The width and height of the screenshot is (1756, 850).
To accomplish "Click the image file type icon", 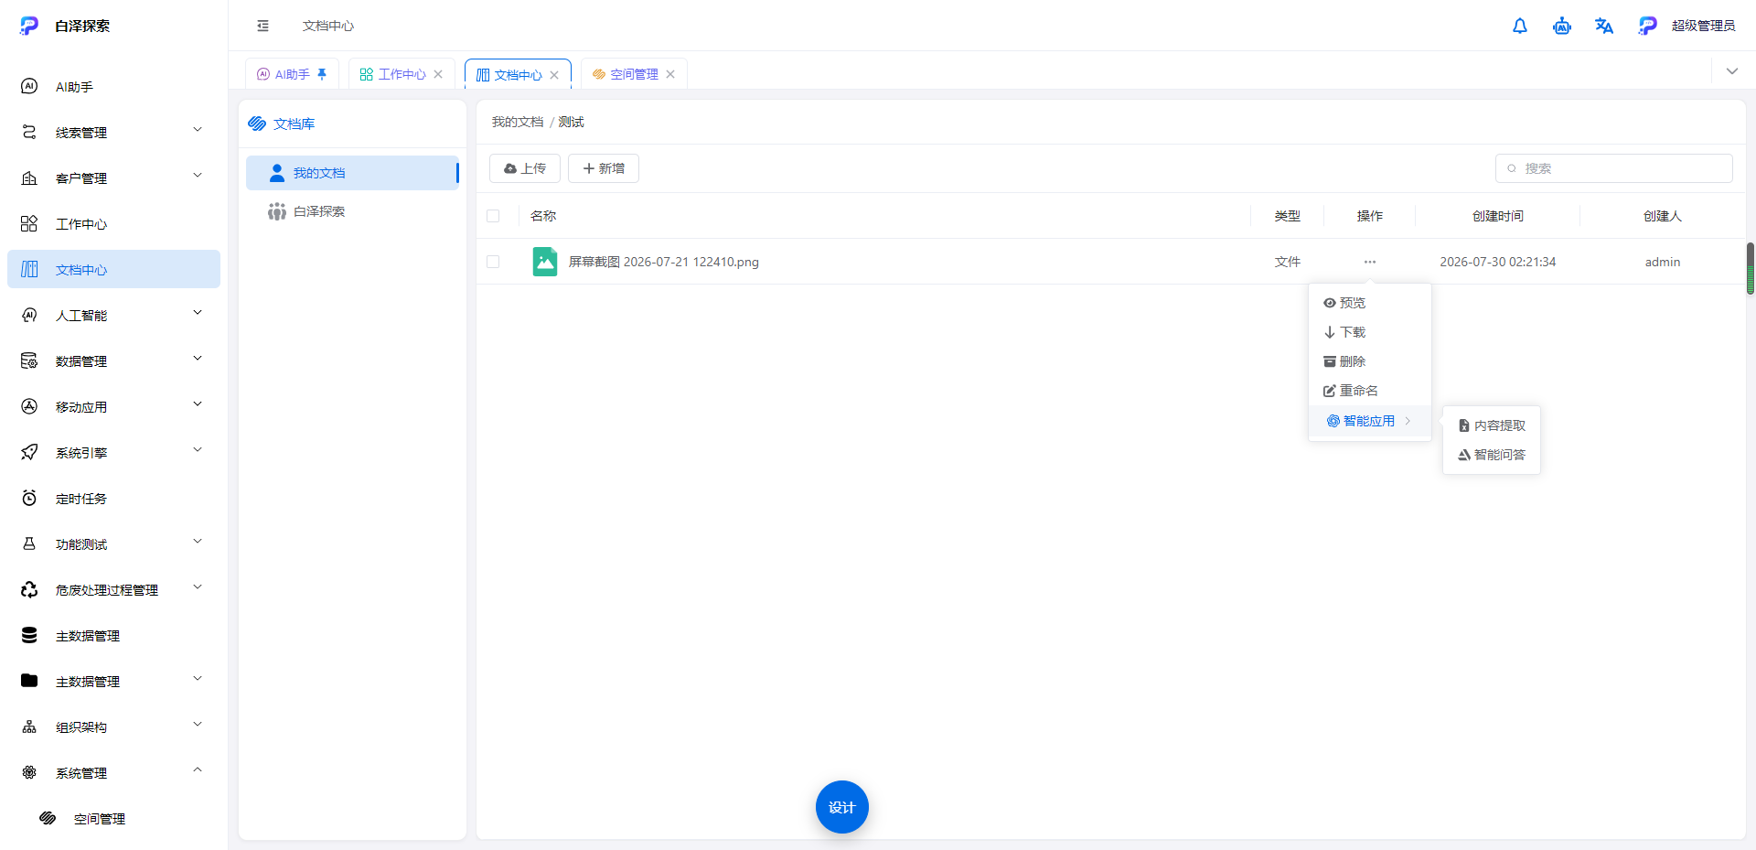I will 545,262.
